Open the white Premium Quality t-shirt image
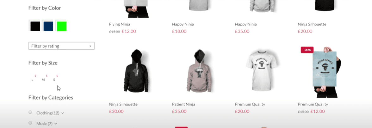 [x=262, y=71]
